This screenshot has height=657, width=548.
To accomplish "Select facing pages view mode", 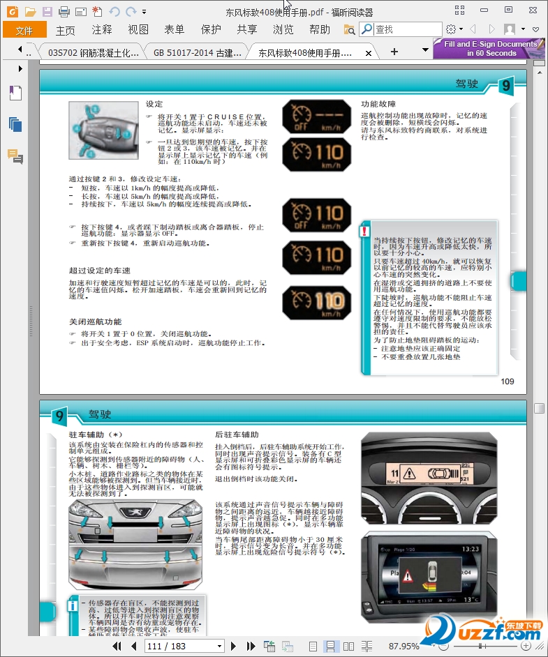I will 348,647.
